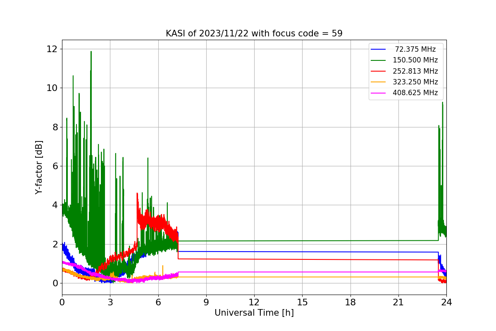Click y-axis tick label 4
Viewport: 496px width, 331px height.
point(55,205)
